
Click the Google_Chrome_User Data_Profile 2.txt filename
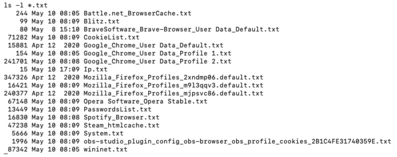[x=146, y=61]
